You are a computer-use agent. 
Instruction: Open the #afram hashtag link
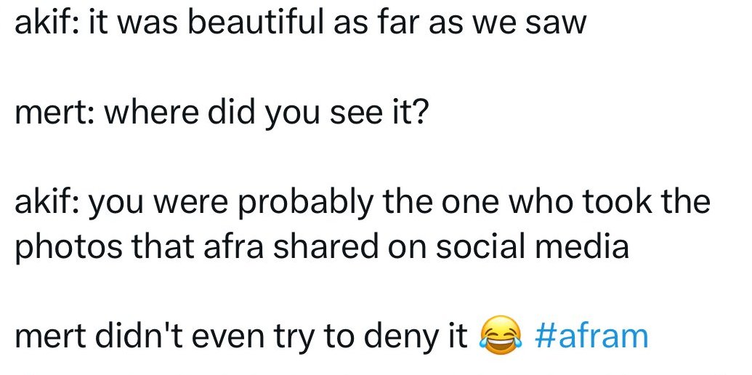point(590,336)
